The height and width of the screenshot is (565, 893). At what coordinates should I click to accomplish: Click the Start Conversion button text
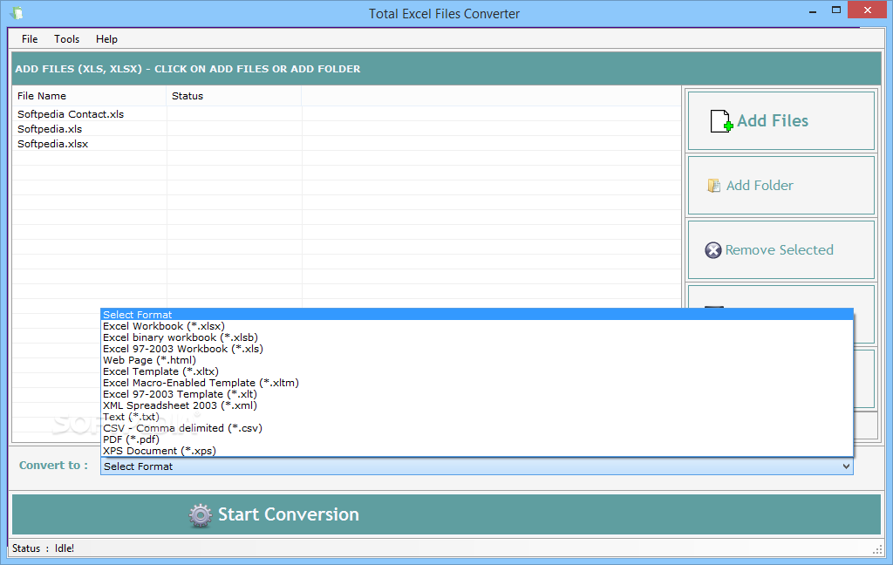(x=289, y=515)
